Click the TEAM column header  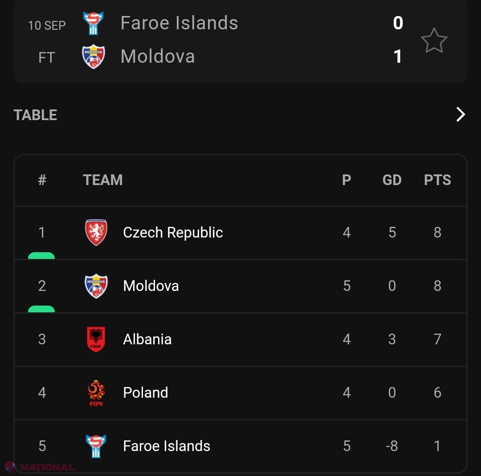[x=103, y=180]
